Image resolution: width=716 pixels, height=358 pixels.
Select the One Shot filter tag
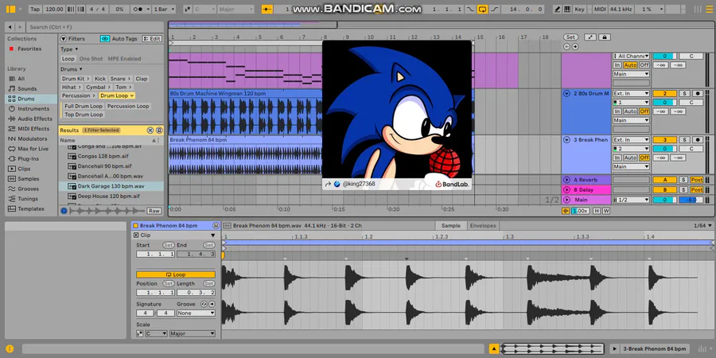point(91,59)
